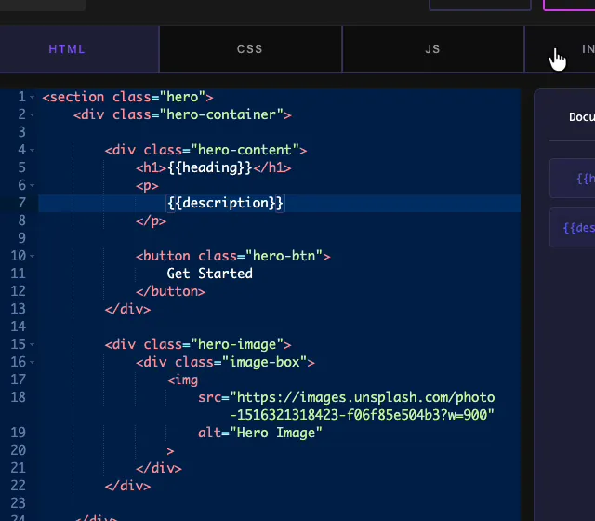595x521 pixels.
Task: Click the closing </button> tag on line 12
Action: coord(171,291)
